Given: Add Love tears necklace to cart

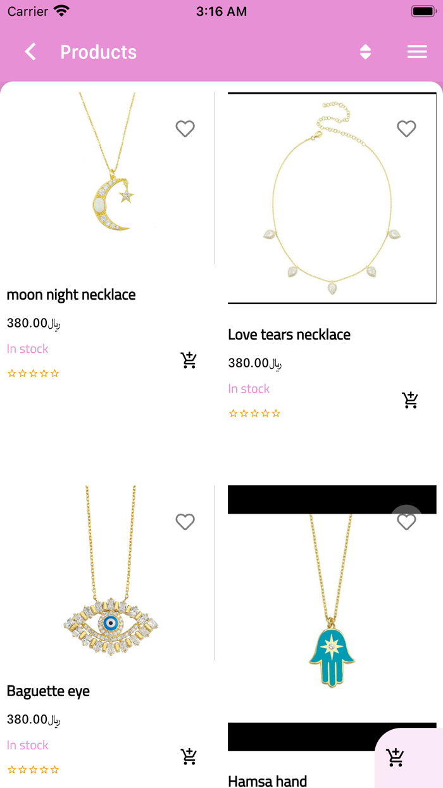Looking at the screenshot, I should coord(410,400).
